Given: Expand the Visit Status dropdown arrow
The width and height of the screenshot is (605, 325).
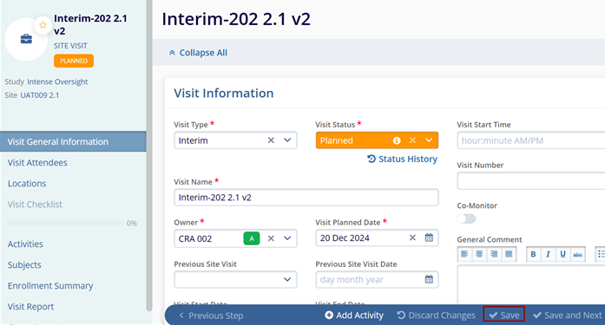Looking at the screenshot, I should pyautogui.click(x=429, y=140).
